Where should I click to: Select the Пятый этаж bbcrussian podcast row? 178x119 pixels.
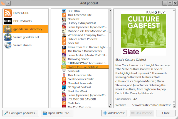pos(85,63)
